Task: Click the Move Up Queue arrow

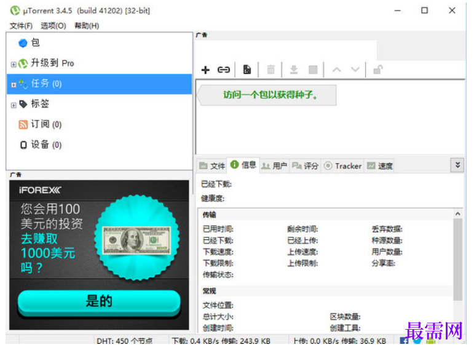Action: (337, 70)
